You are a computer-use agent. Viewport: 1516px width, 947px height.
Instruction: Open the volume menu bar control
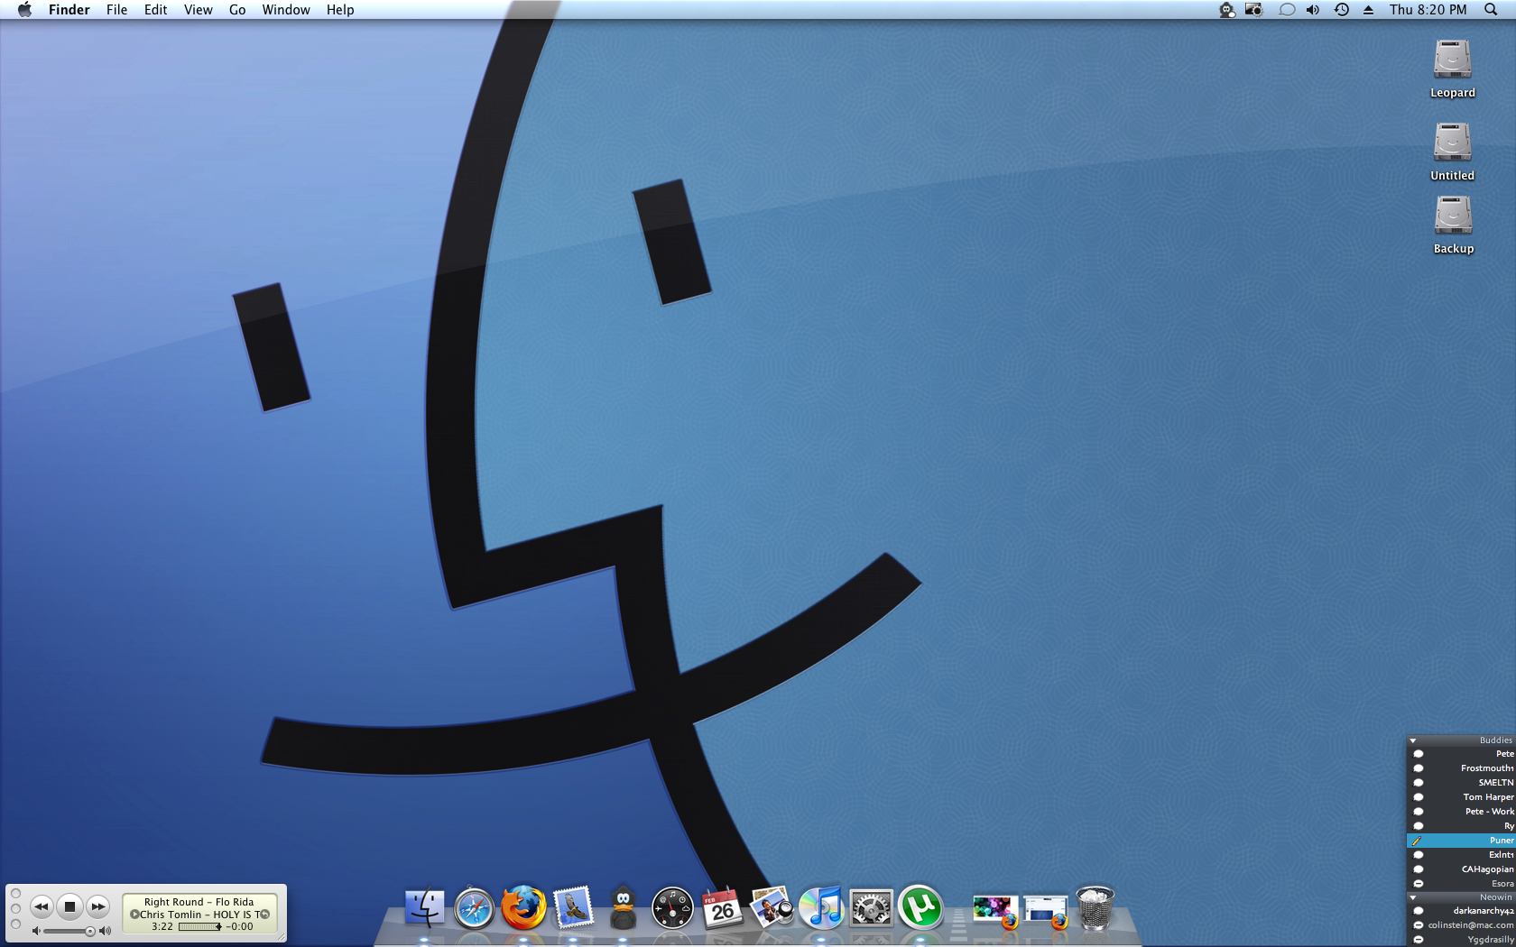click(1313, 10)
